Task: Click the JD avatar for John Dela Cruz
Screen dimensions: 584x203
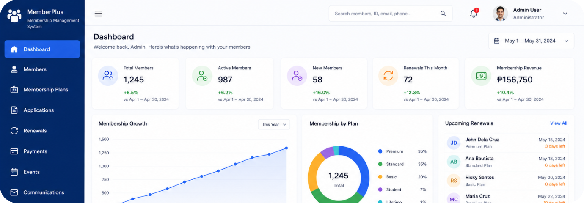Action: coord(454,143)
